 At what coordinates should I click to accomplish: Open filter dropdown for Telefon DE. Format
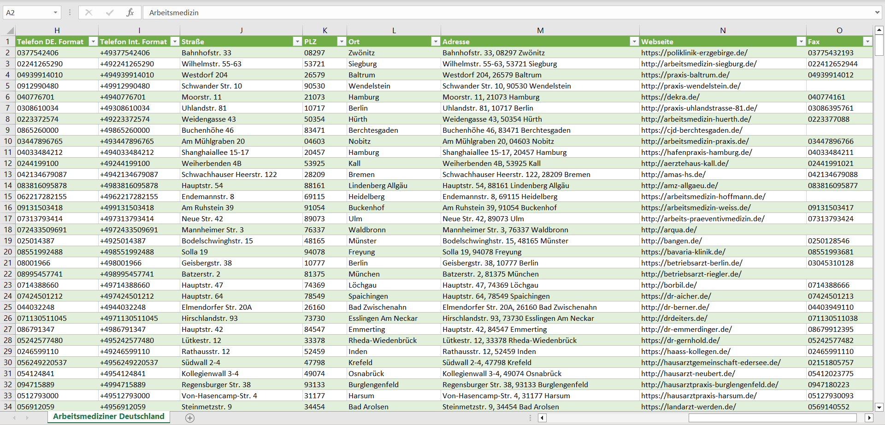(x=93, y=41)
